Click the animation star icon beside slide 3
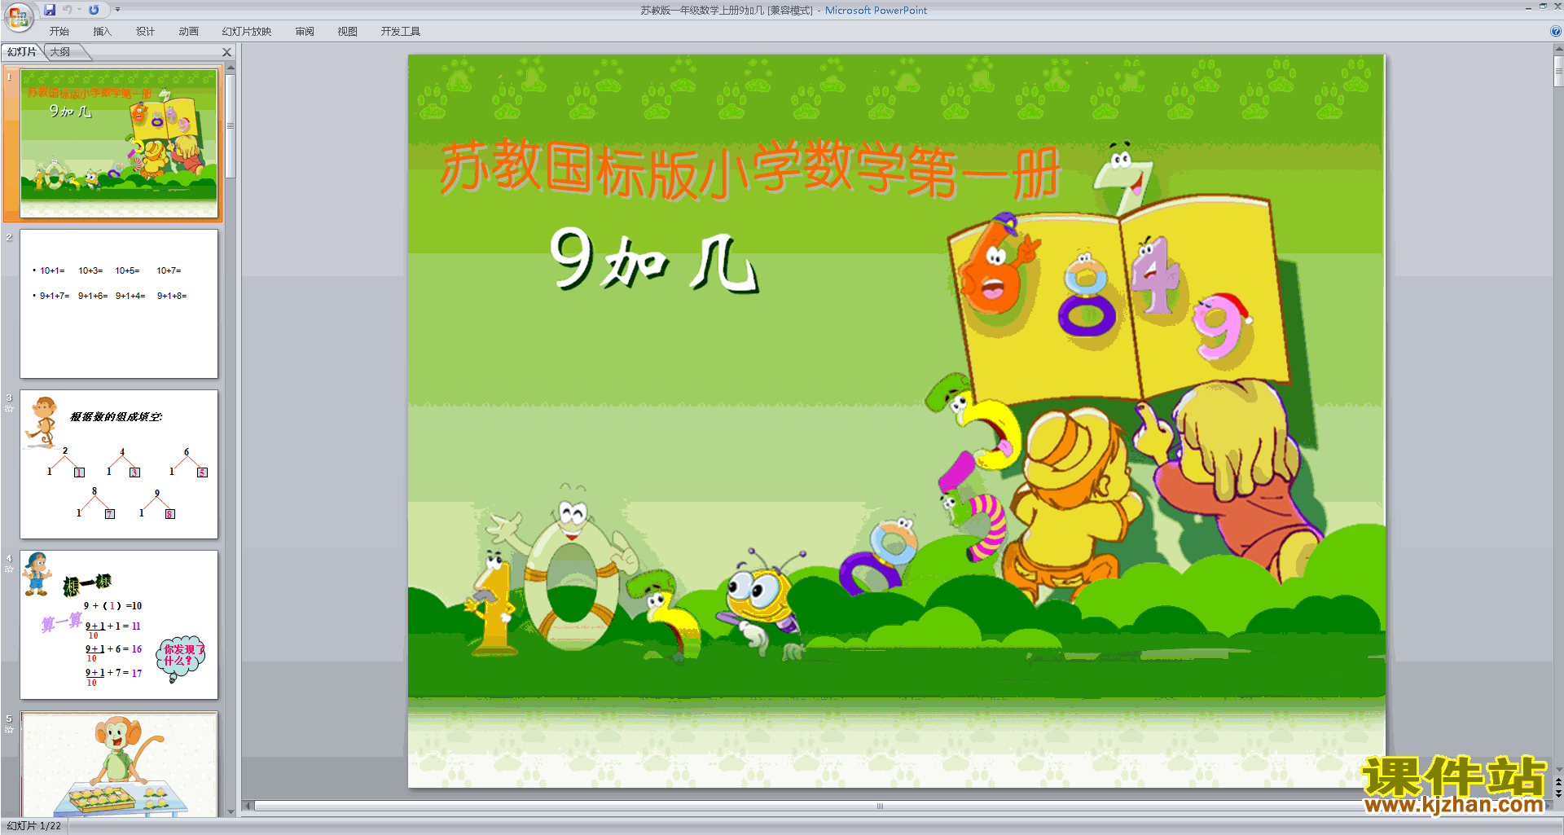The image size is (1564, 835). click(x=10, y=409)
